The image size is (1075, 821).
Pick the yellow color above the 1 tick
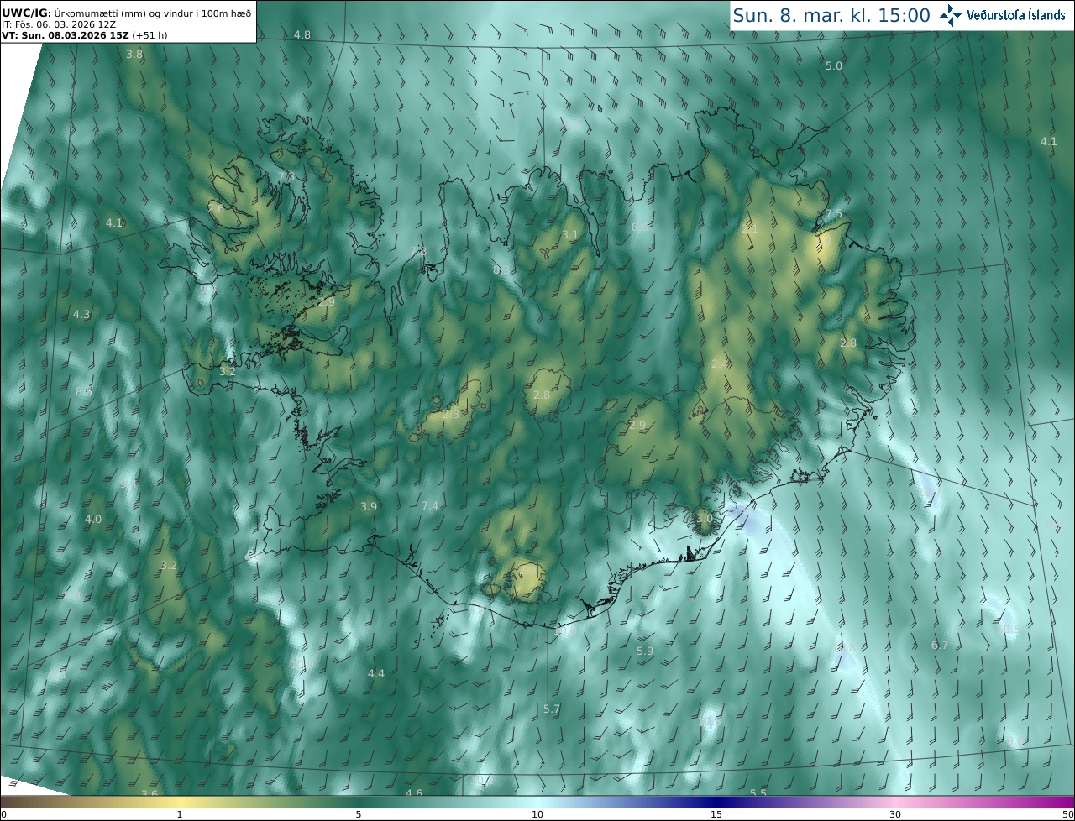180,802
